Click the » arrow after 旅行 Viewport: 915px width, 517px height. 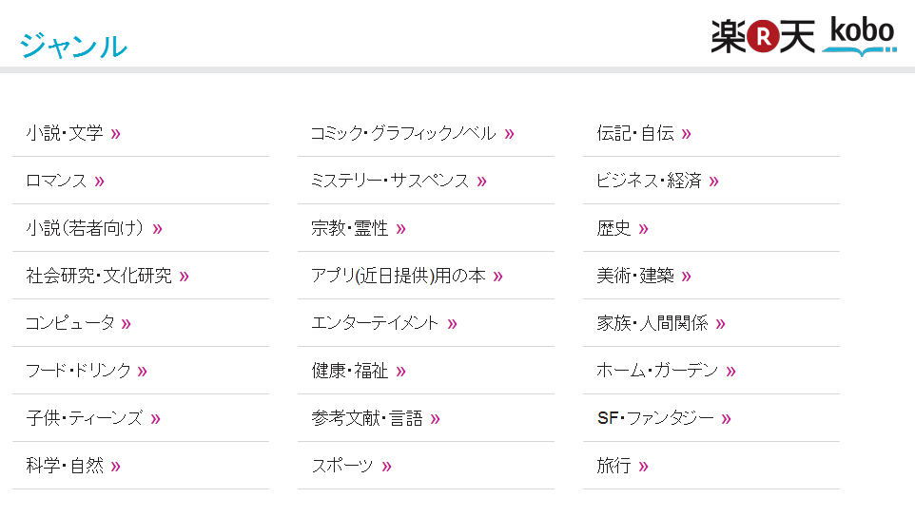(x=644, y=467)
